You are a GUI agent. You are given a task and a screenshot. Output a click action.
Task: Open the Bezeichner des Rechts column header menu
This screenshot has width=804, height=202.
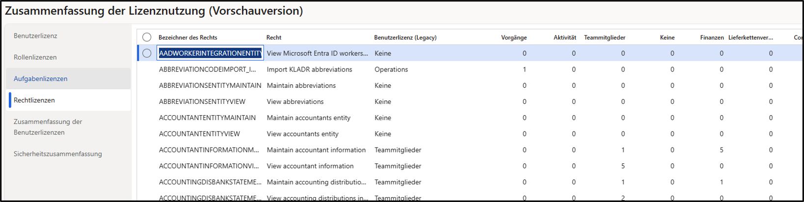pyautogui.click(x=188, y=37)
